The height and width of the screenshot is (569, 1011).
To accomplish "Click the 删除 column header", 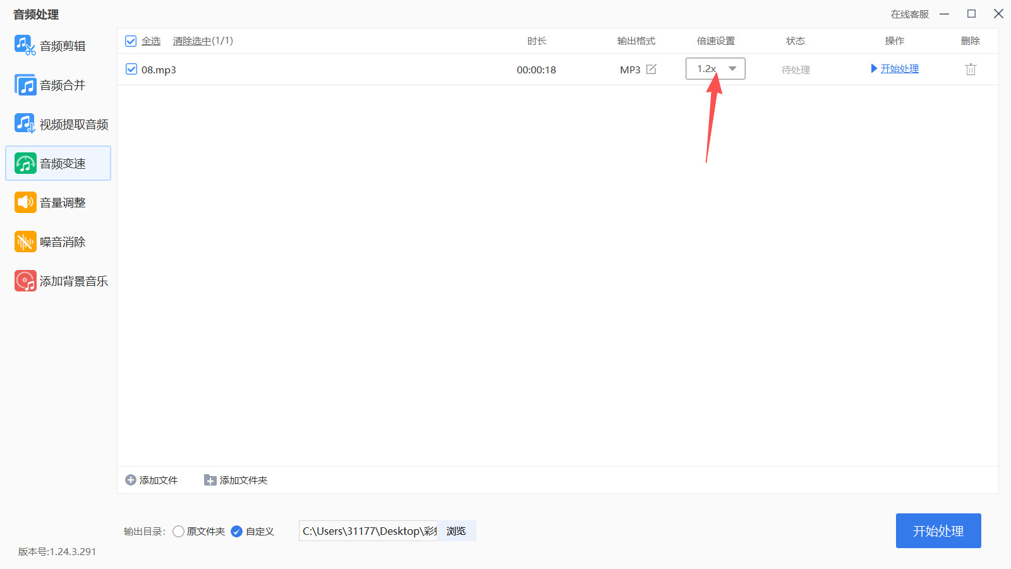I will (x=971, y=41).
